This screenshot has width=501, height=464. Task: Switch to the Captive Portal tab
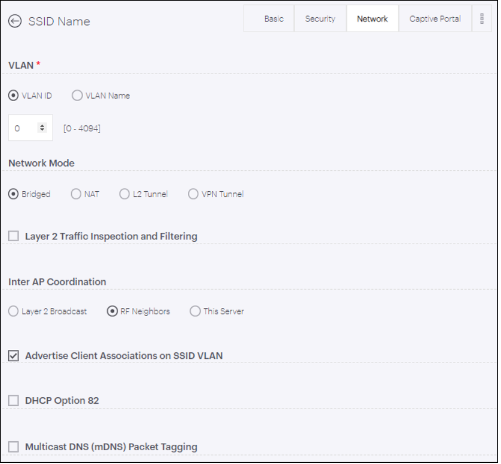click(x=435, y=19)
